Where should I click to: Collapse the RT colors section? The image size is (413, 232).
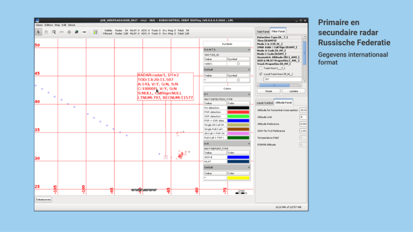click(x=249, y=94)
